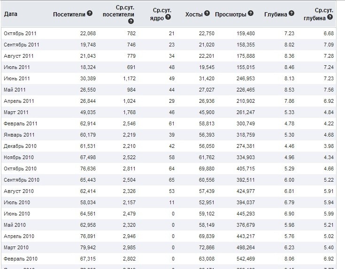Click help icon next to Посетители header
Viewport: 345px width, 269px height.
click(90, 14)
